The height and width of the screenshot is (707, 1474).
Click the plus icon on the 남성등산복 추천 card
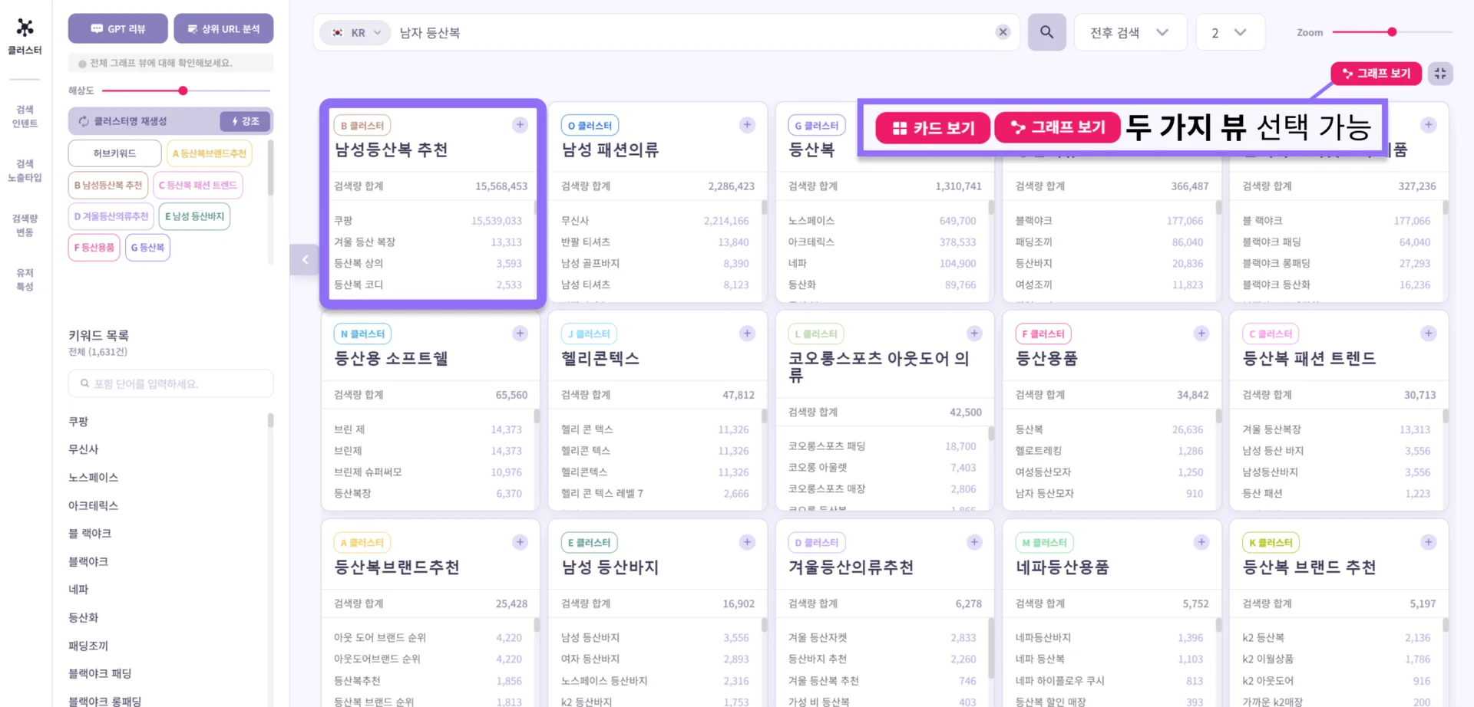click(x=519, y=124)
